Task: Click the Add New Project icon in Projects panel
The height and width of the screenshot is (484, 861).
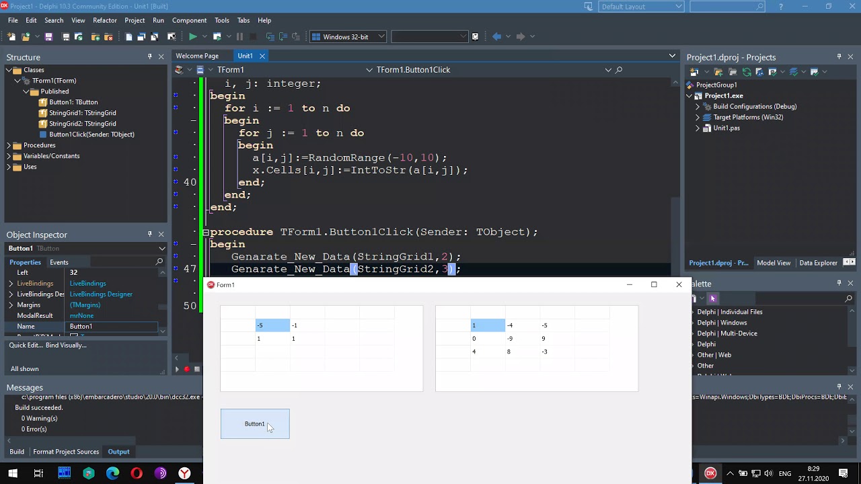Action: pos(695,72)
